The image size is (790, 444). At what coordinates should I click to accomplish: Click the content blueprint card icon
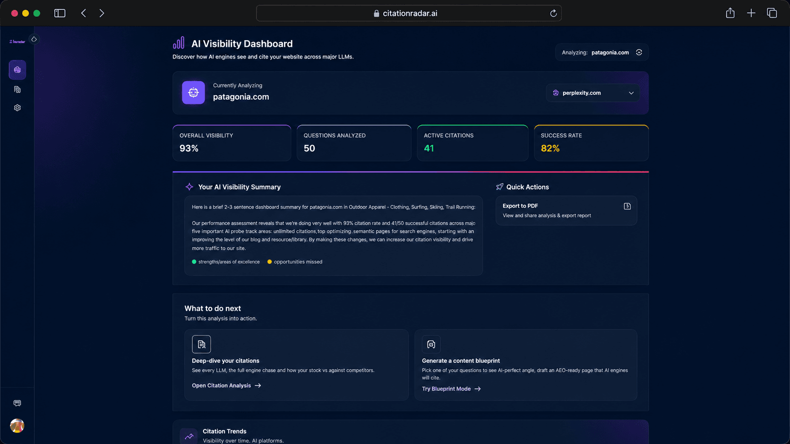[x=431, y=344]
